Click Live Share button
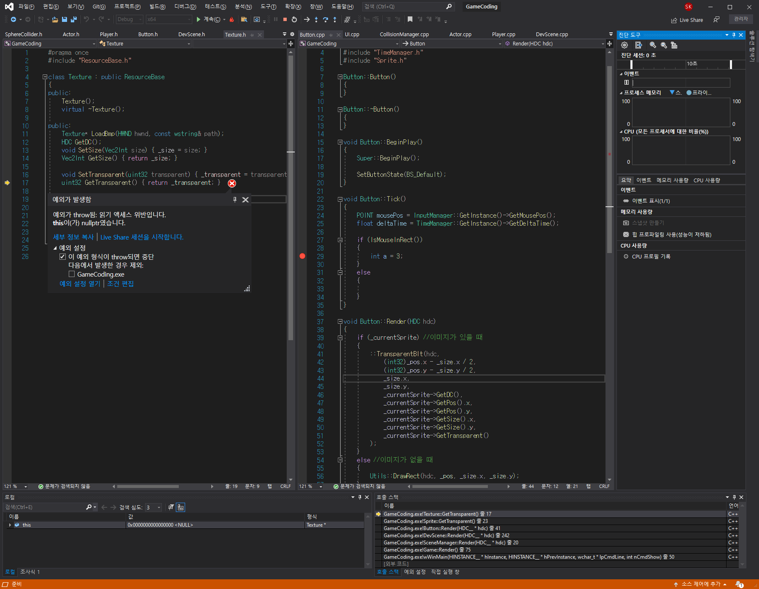This screenshot has height=589, width=759. point(687,20)
